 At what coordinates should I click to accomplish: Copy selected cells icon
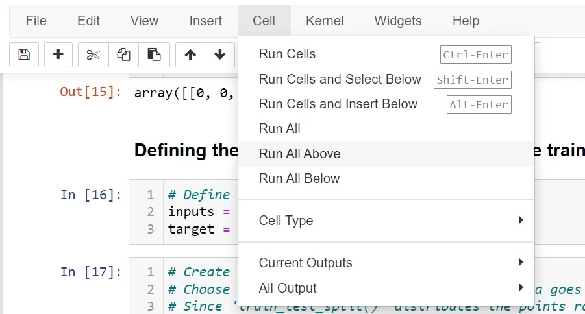123,54
